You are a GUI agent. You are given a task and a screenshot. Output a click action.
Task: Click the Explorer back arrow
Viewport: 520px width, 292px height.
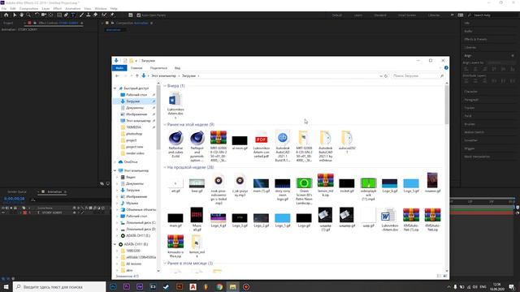tap(117, 75)
